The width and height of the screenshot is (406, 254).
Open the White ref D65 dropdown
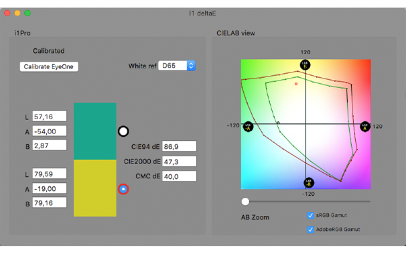[x=177, y=66]
